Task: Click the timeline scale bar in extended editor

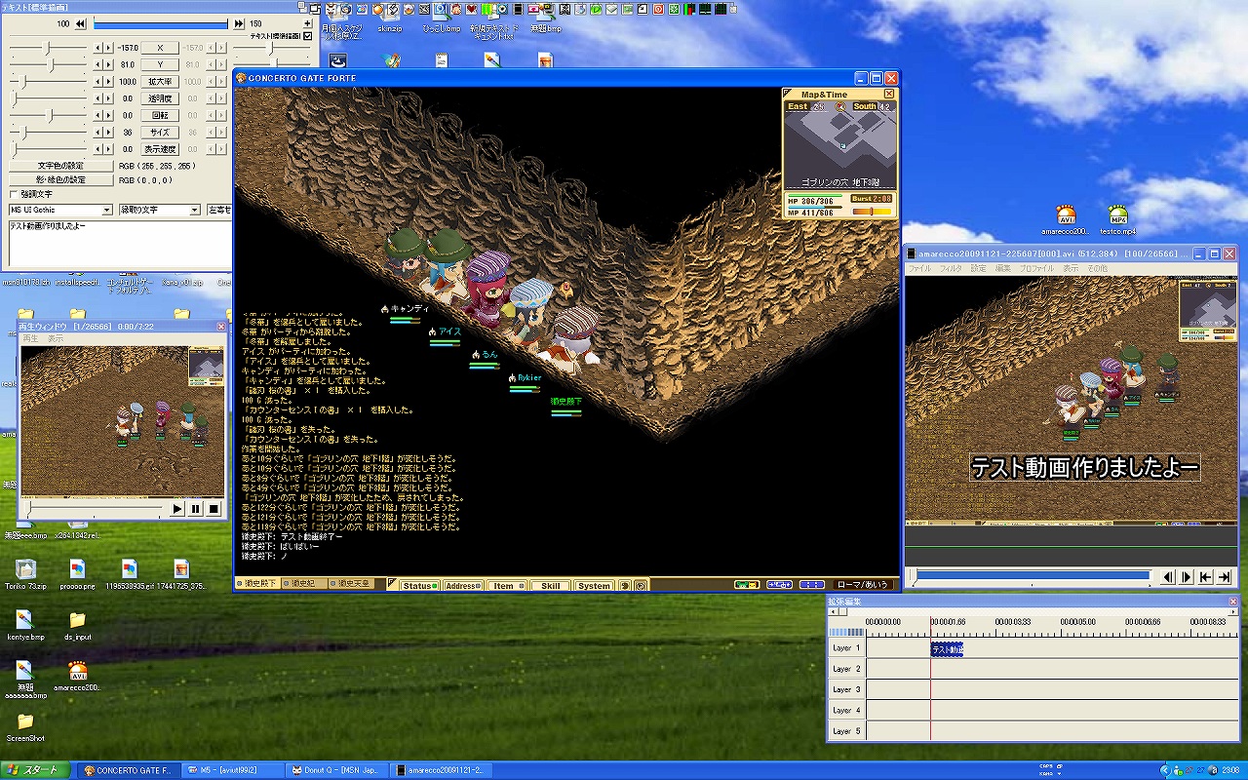Action: pos(846,633)
